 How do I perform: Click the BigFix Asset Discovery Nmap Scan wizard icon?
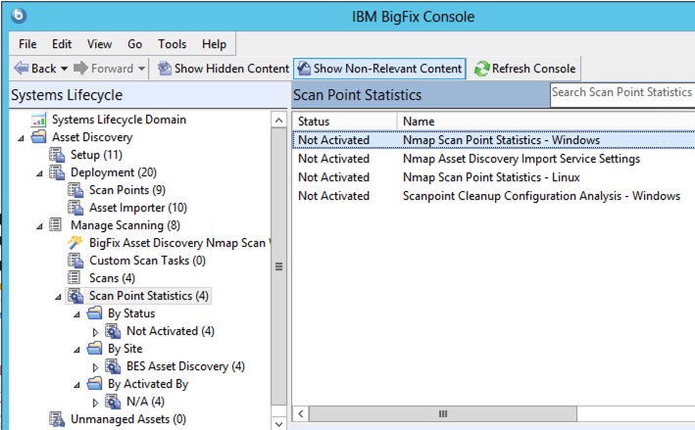point(75,243)
